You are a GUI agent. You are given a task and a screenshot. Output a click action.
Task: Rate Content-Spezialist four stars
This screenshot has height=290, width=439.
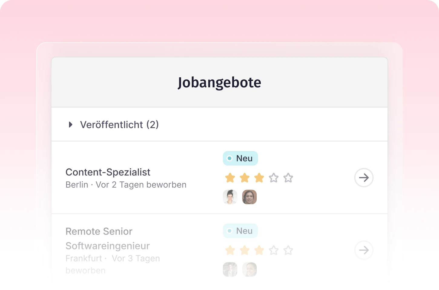[274, 178]
